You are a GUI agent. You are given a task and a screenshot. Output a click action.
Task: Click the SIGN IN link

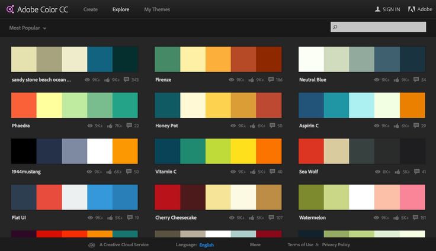pos(391,9)
